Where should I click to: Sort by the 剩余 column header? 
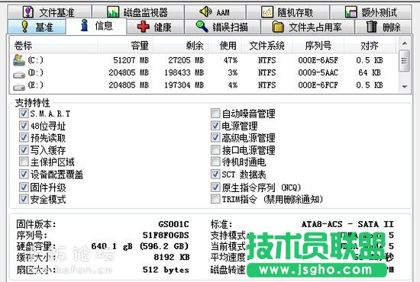(180, 46)
